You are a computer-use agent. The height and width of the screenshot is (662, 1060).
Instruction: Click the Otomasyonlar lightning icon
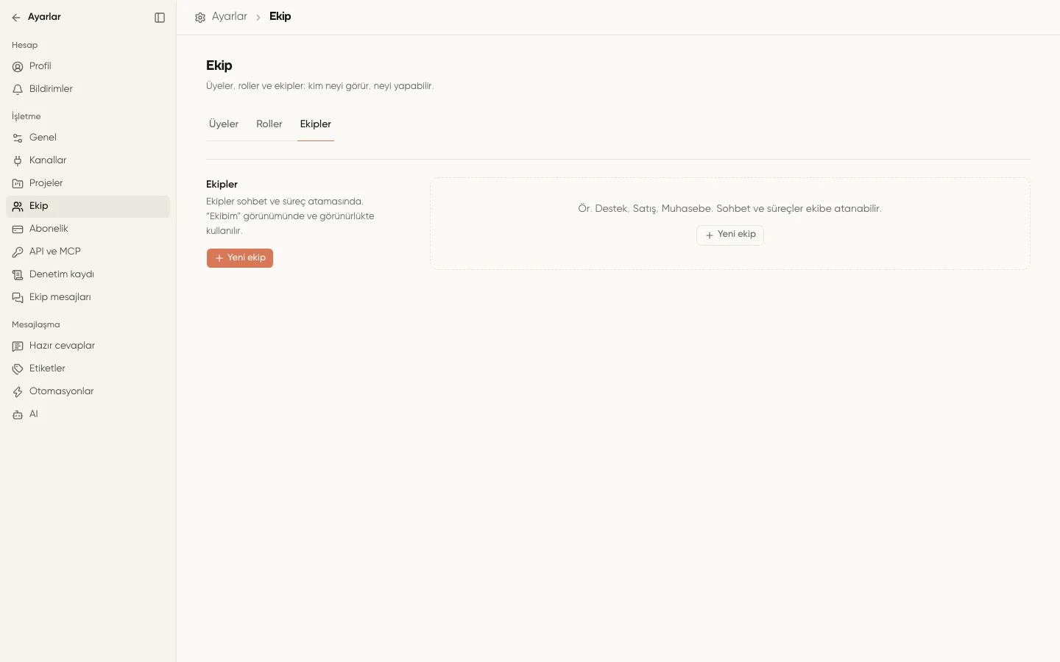tap(18, 392)
